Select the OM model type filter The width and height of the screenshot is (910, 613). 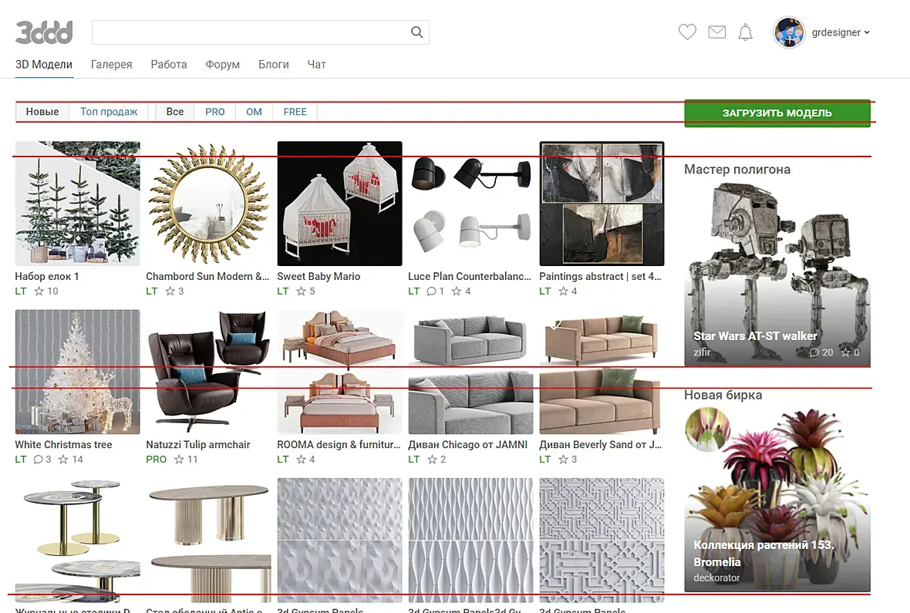tap(254, 112)
